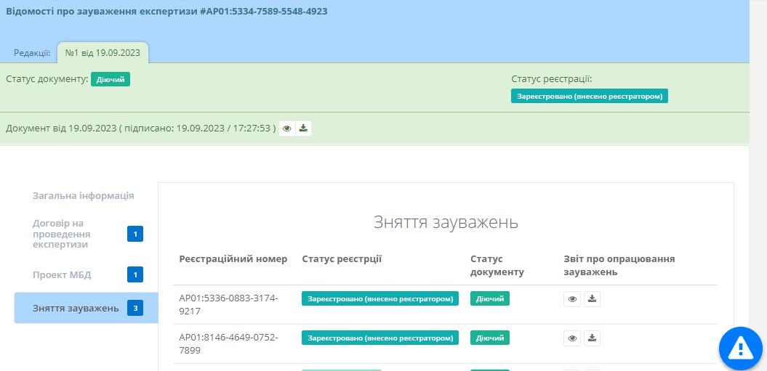Select Зняття зауважень in the sidebar
Image resolution: width=767 pixels, height=371 pixels.
point(76,308)
